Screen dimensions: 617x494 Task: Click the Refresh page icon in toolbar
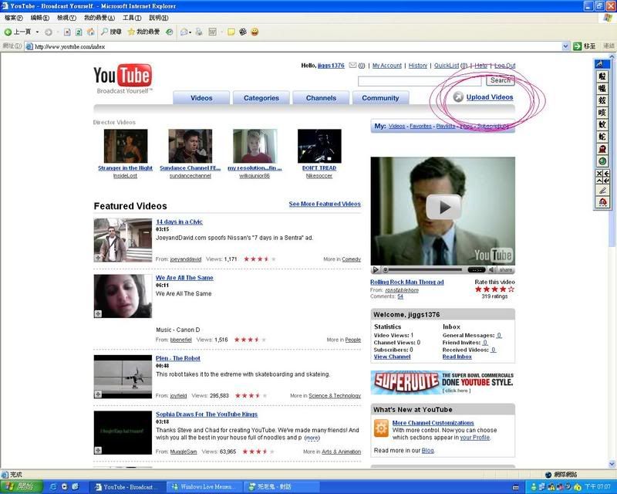pyautogui.click(x=79, y=32)
